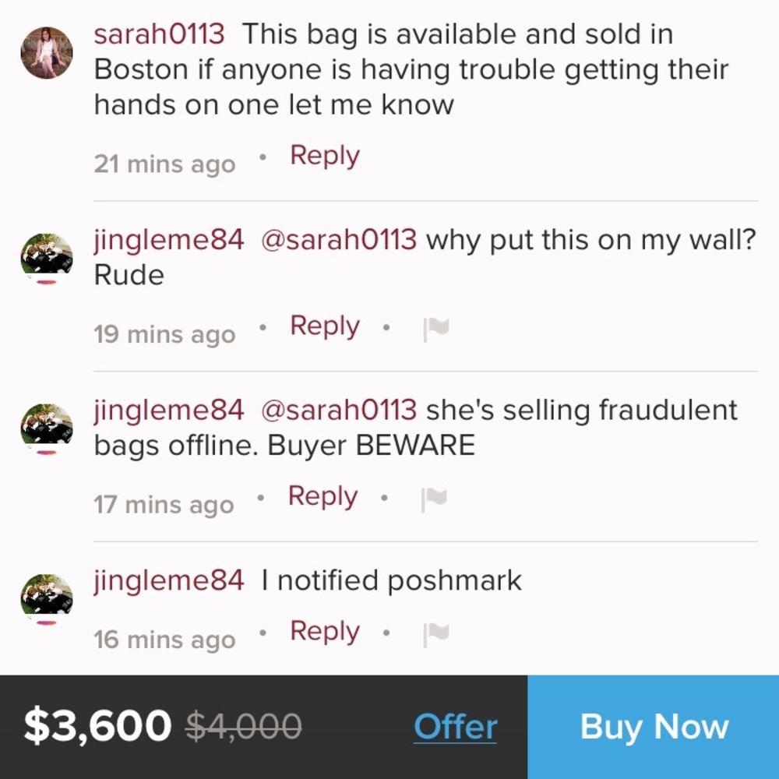Tap the @sarah0113 mention in 'why put this' comment
The height and width of the screenshot is (779, 779).
(339, 240)
